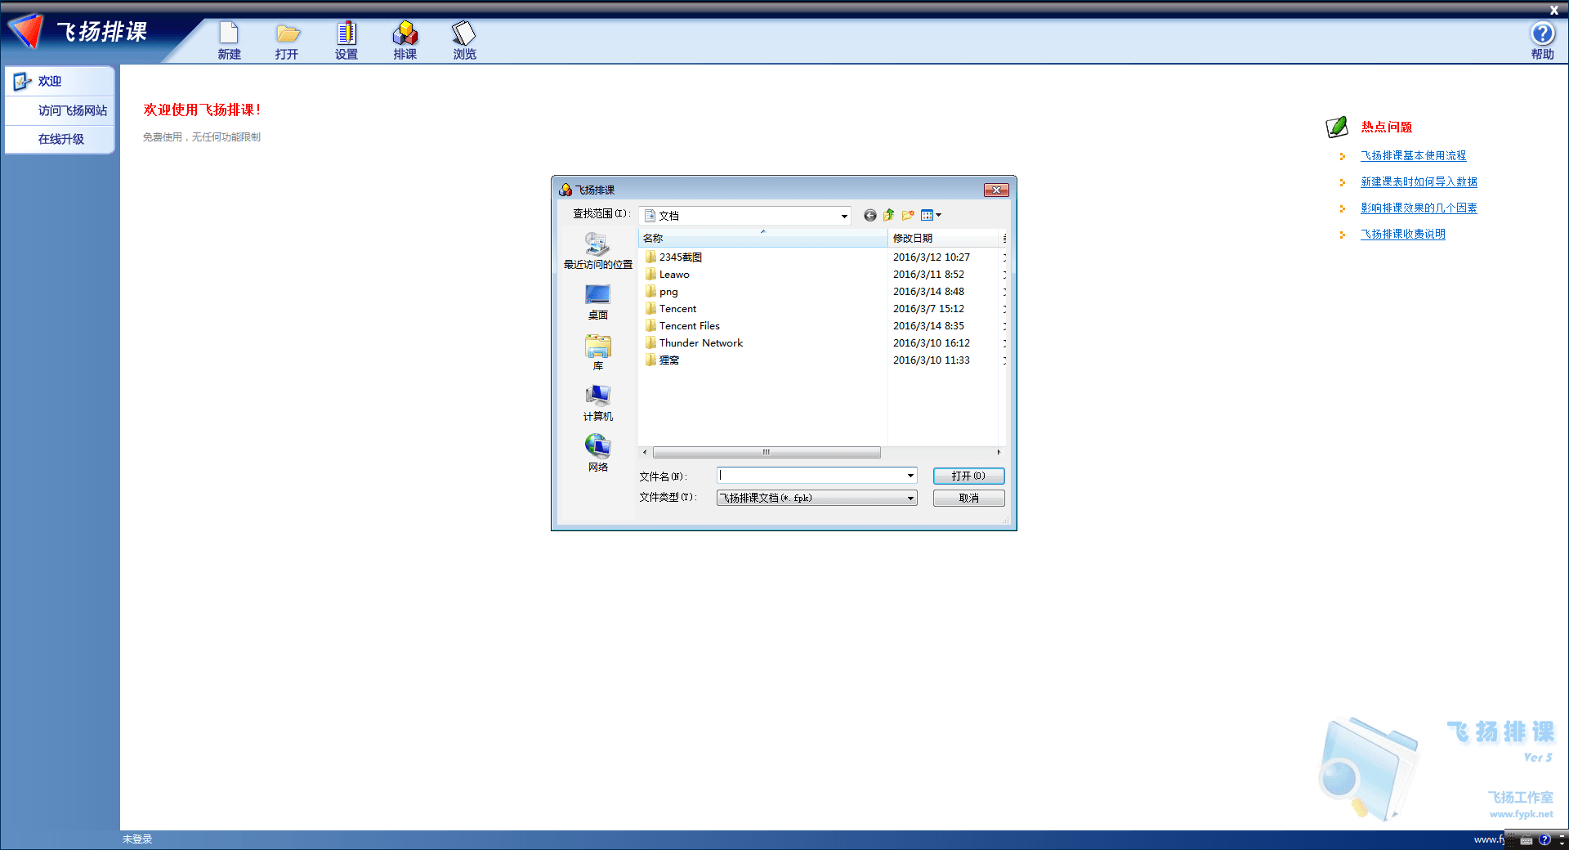The image size is (1569, 850).
Task: Click the 设置 (Settings) toolbar icon
Action: pyautogui.click(x=346, y=40)
